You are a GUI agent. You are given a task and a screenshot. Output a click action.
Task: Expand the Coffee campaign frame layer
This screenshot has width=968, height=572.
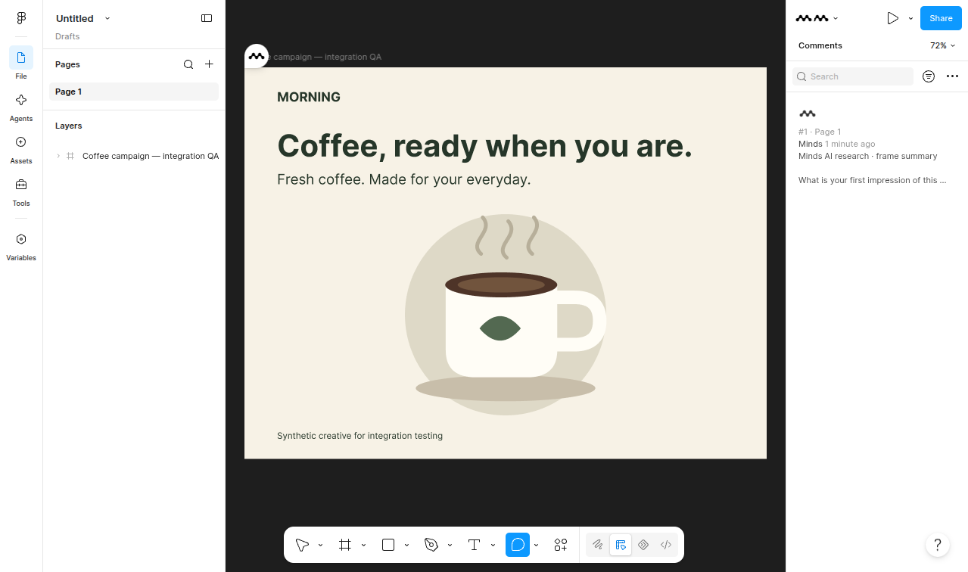(58, 156)
